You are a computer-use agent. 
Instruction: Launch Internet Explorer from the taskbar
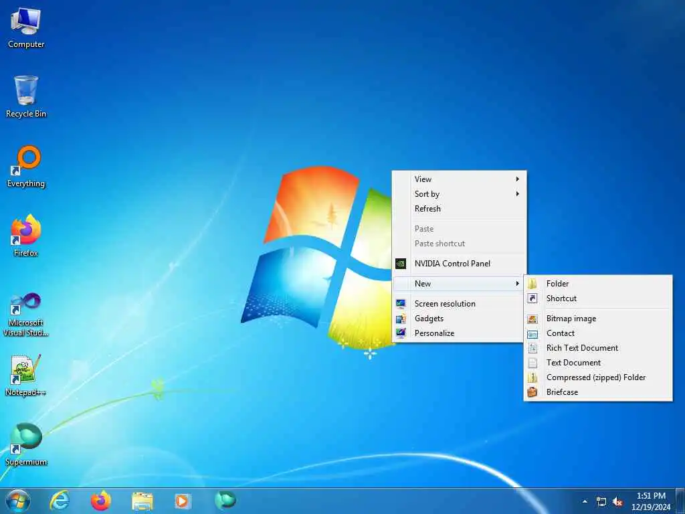[60, 501]
